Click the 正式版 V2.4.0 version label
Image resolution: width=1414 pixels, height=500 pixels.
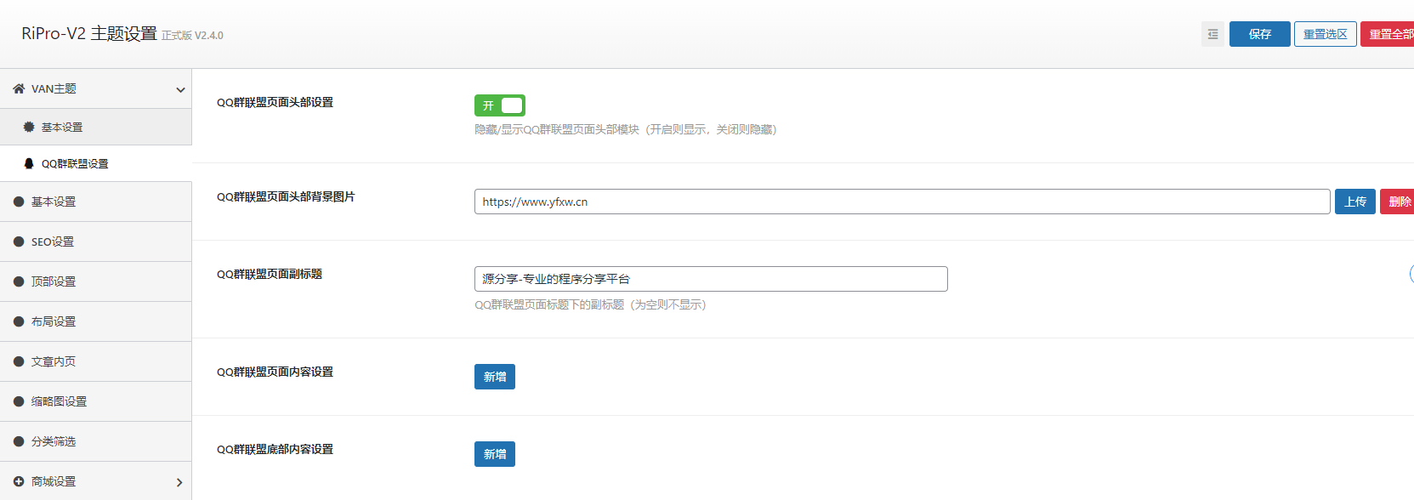[x=193, y=36]
